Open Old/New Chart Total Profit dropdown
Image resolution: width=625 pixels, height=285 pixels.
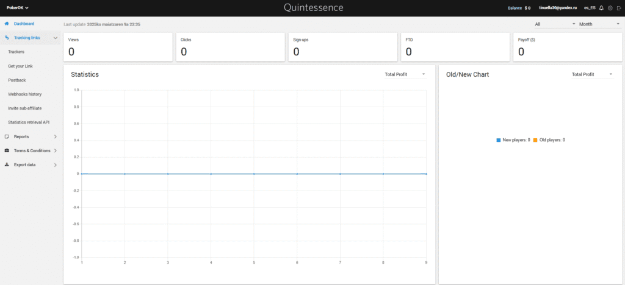pyautogui.click(x=592, y=74)
